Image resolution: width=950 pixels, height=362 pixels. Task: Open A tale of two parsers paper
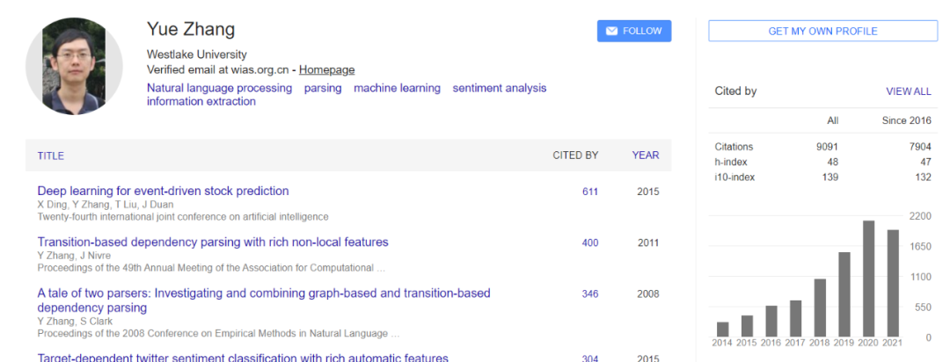pos(263,293)
